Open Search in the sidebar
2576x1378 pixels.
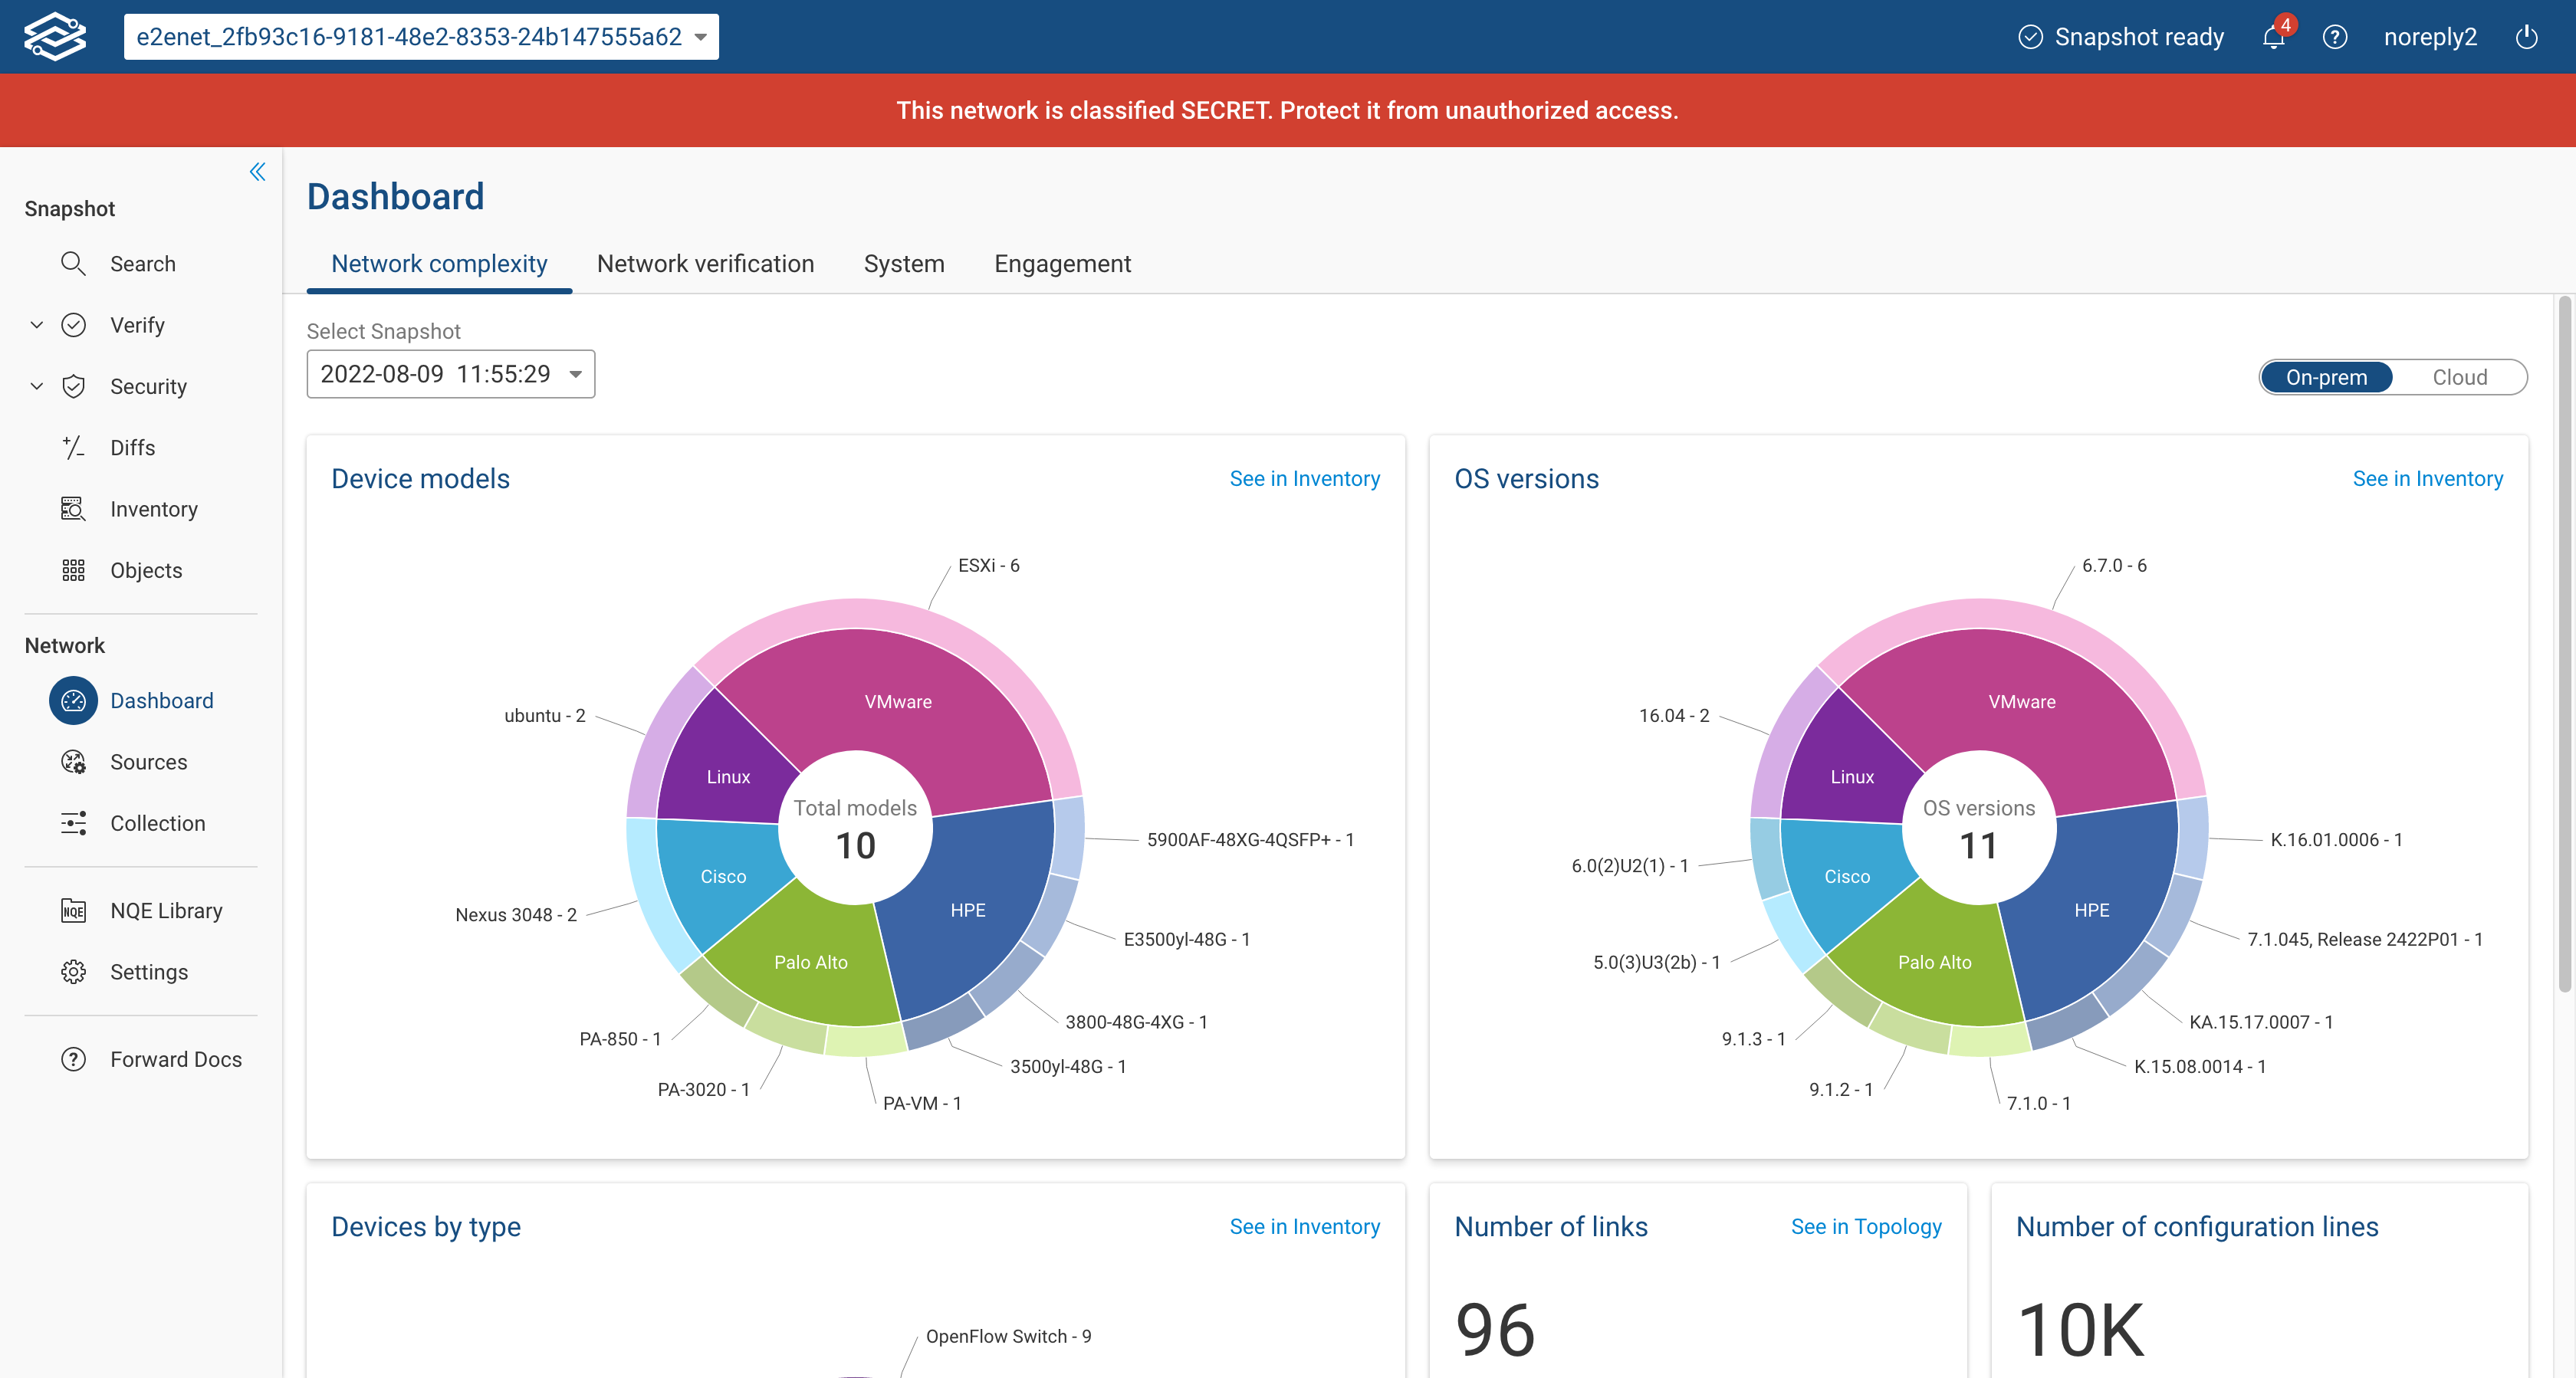pos(142,264)
